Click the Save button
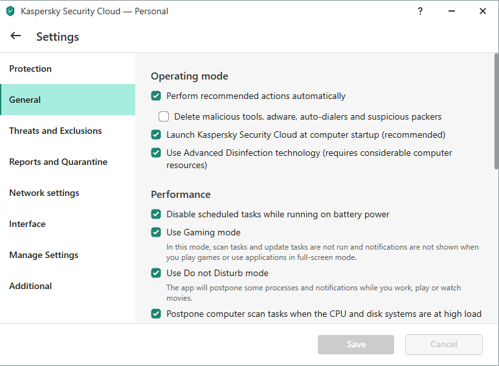Viewport: 499px width, 366px height. (x=355, y=345)
